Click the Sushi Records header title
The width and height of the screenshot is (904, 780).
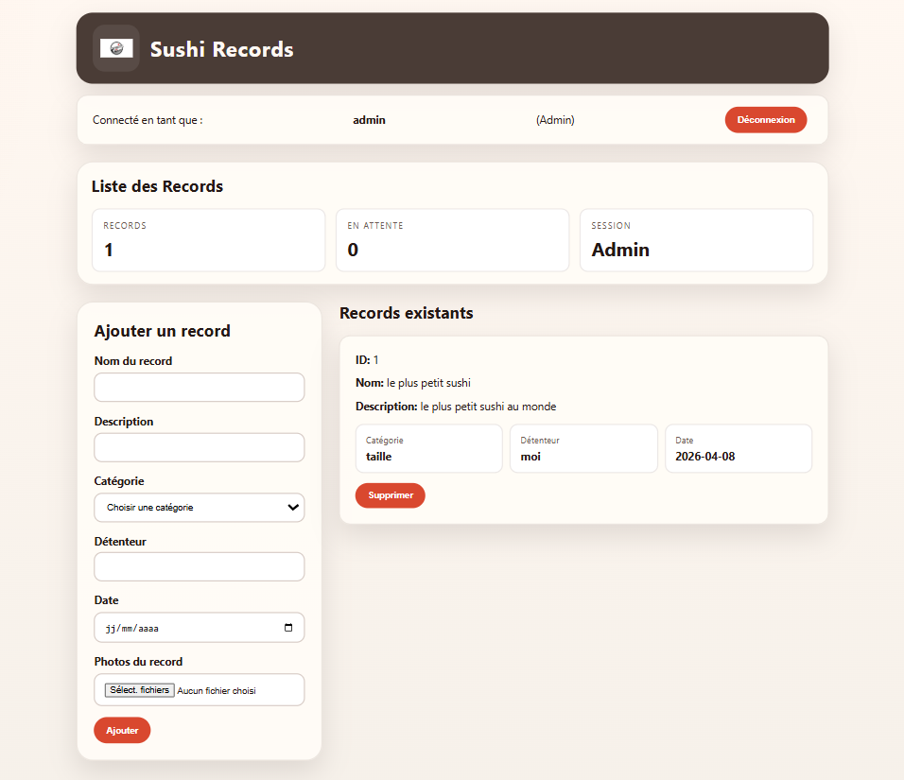(x=222, y=49)
